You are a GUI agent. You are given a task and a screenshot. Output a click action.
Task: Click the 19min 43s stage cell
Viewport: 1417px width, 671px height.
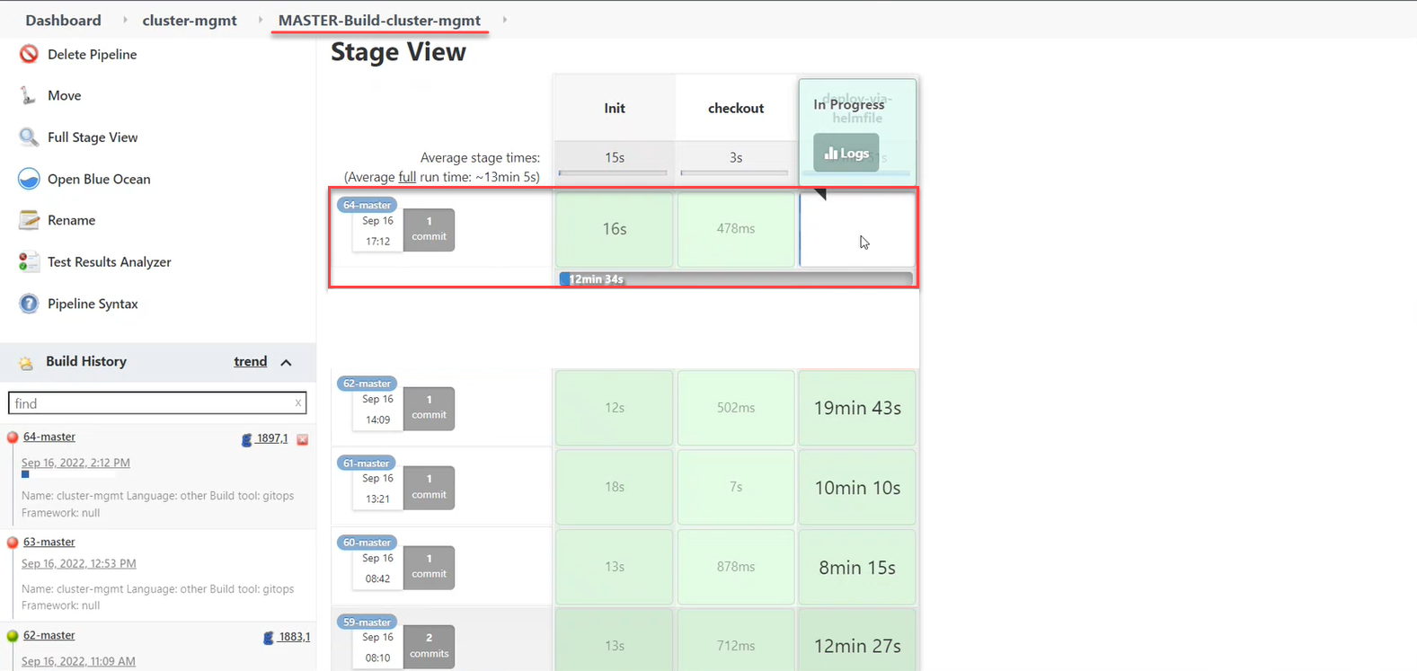coord(857,408)
